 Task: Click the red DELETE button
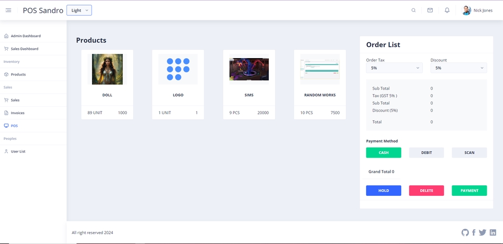click(427, 191)
